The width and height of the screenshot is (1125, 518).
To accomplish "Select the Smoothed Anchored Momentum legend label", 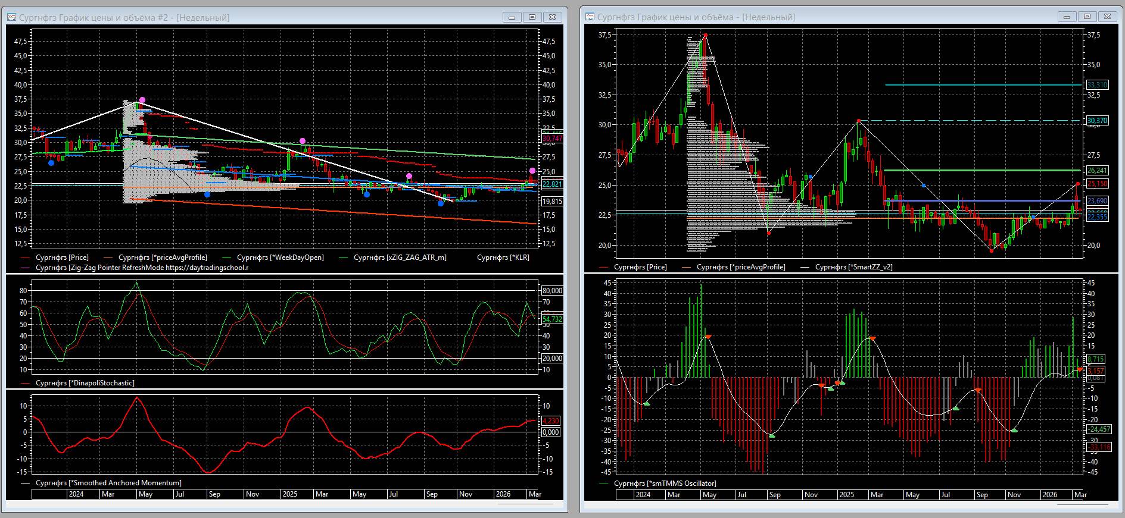I will (108, 483).
